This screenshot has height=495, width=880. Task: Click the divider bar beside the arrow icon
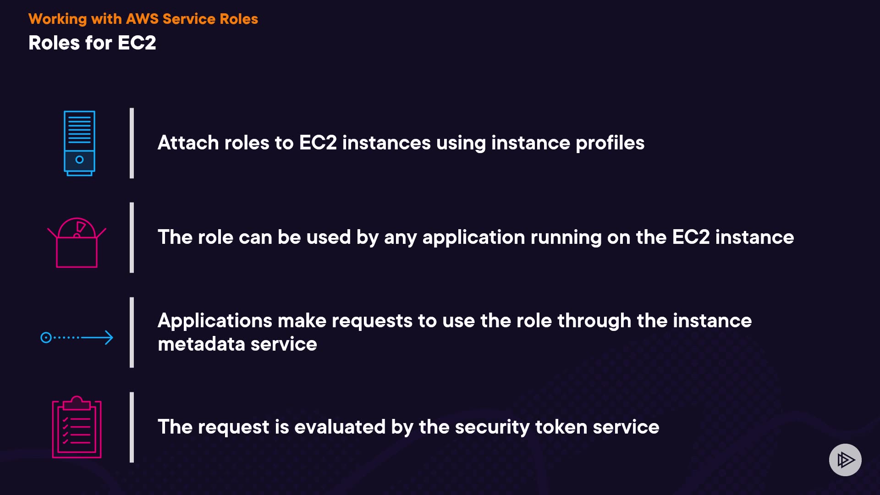tap(132, 332)
